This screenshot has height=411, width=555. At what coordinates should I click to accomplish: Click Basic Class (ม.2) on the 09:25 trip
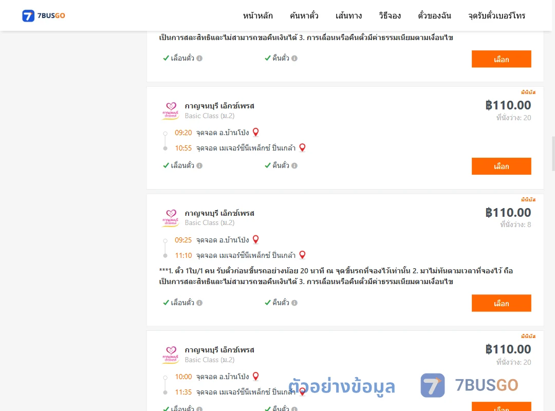point(210,222)
